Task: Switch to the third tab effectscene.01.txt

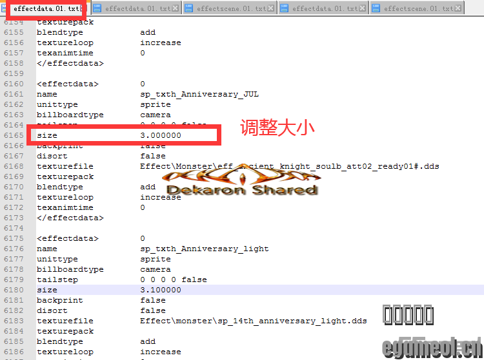Action: [231, 9]
